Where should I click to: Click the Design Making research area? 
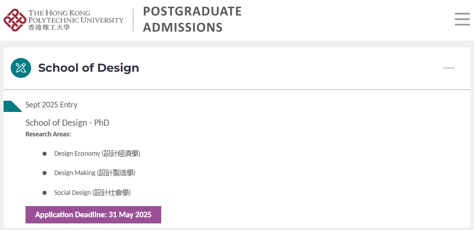coord(94,173)
